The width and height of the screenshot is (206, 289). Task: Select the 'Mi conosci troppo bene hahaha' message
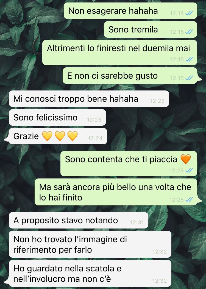pos(89,99)
